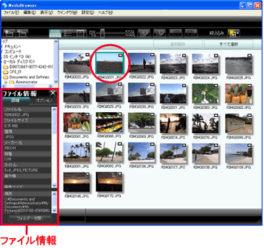The width and height of the screenshot is (264, 248).
Task: Click the add folder plus icon
Action: 22,33
